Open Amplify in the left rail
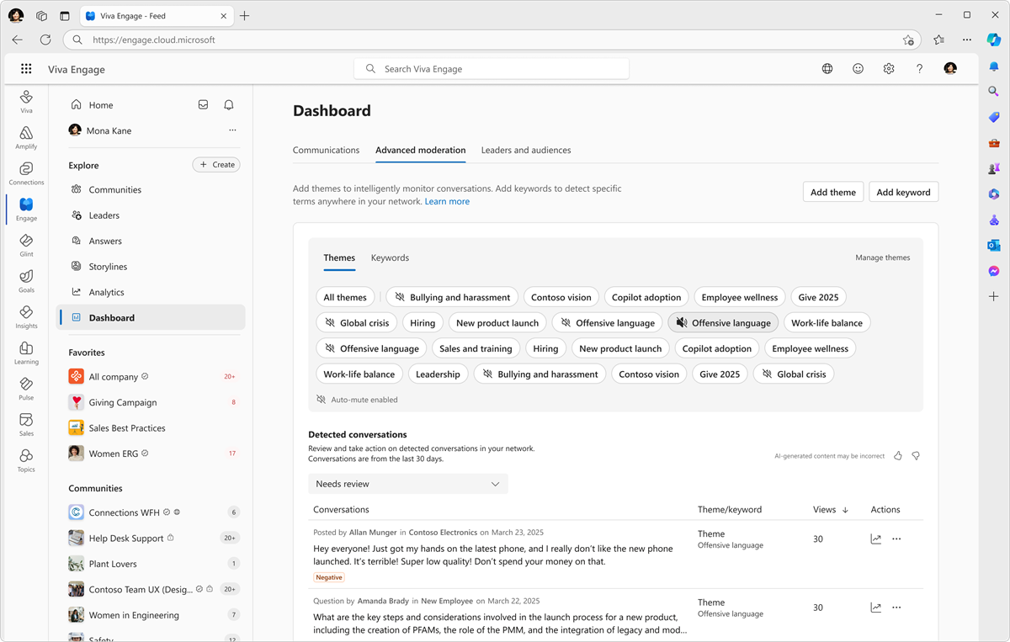This screenshot has height=642, width=1010. tap(26, 138)
